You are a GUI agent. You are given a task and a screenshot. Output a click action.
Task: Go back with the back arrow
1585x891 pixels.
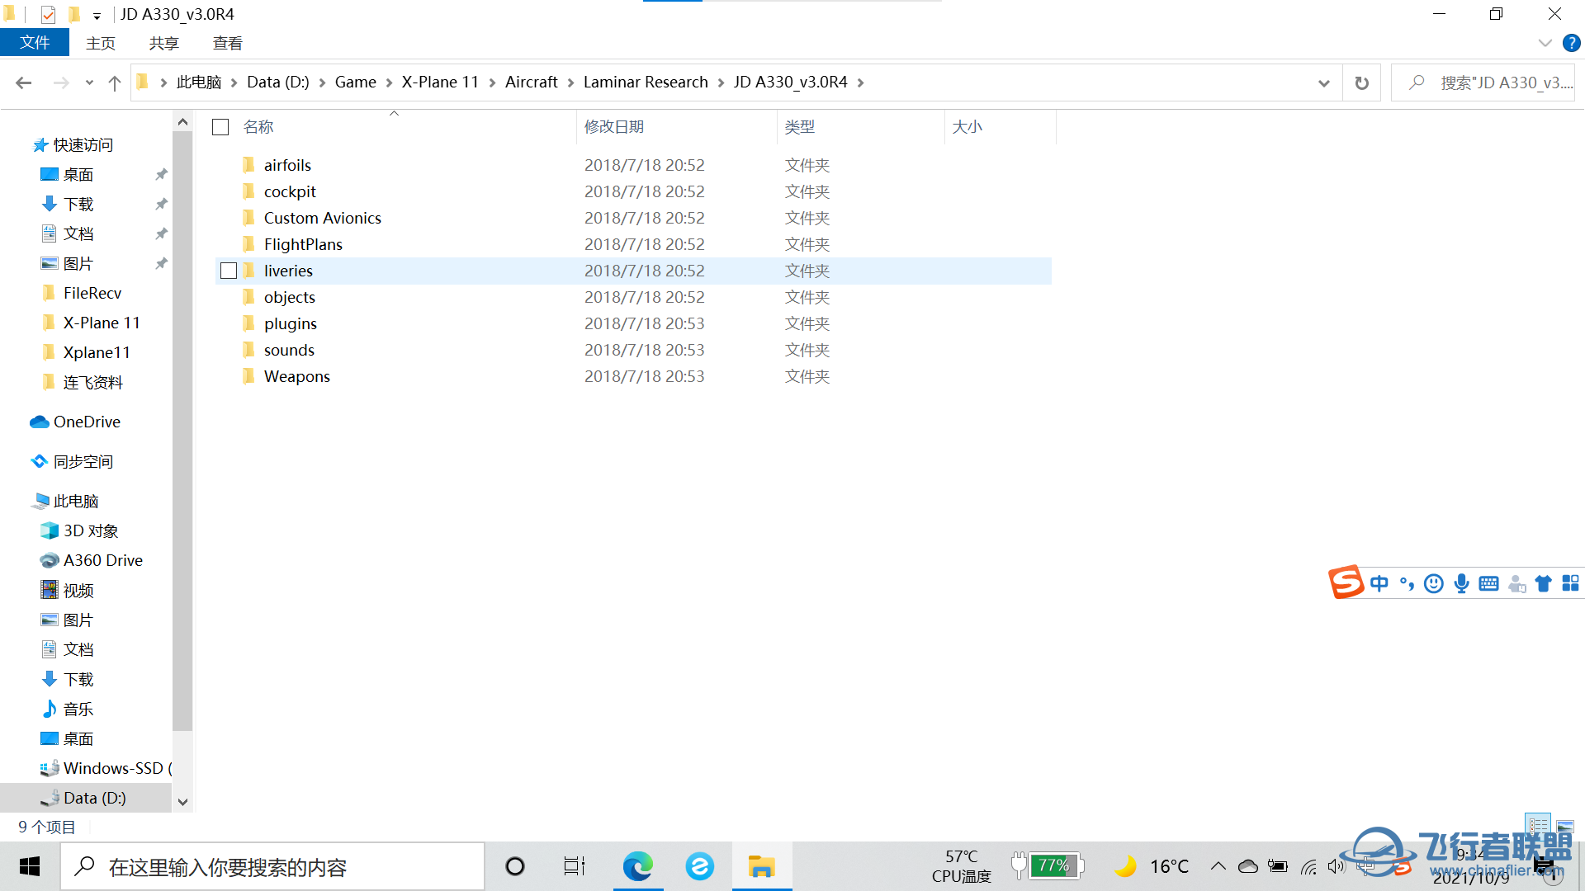coord(24,82)
